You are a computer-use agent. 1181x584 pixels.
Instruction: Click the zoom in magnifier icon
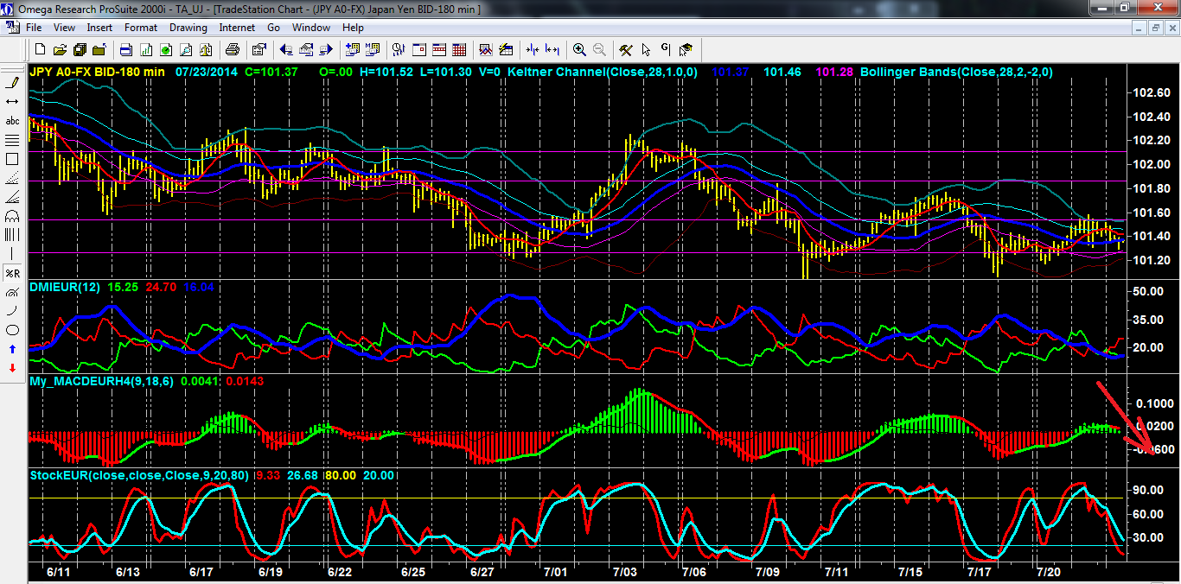(579, 49)
